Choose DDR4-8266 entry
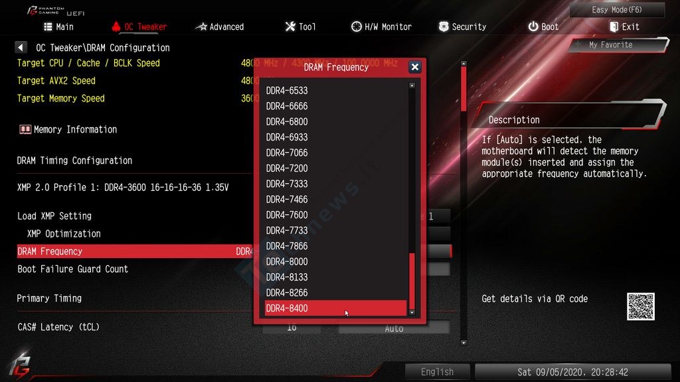The image size is (680, 382). [x=335, y=292]
